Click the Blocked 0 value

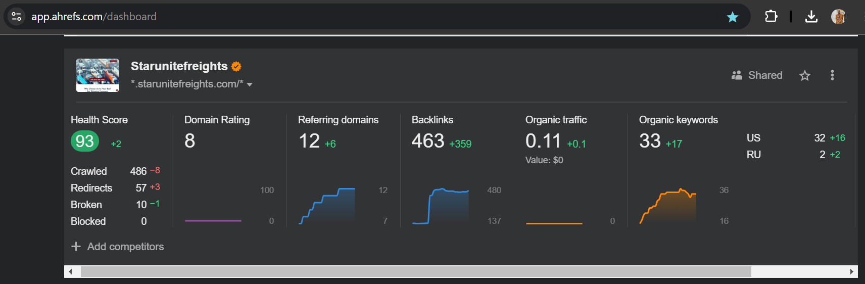(x=144, y=221)
